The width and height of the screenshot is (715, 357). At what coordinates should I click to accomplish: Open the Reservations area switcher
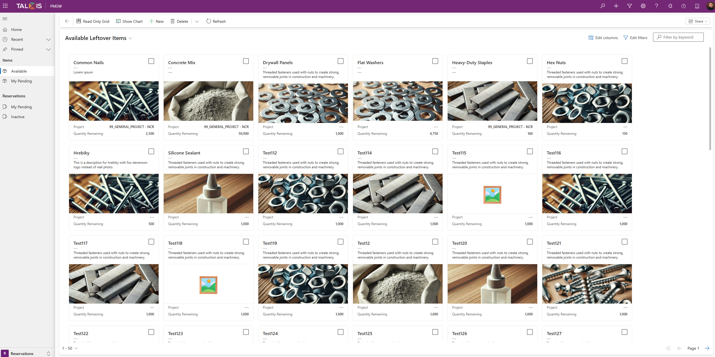(x=27, y=353)
